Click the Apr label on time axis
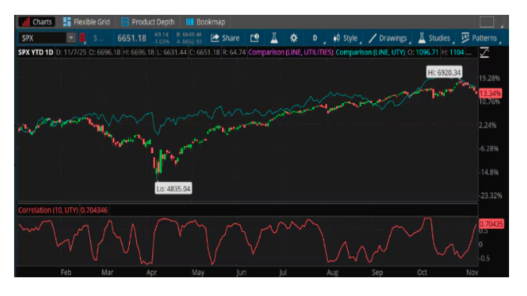 pyautogui.click(x=152, y=272)
